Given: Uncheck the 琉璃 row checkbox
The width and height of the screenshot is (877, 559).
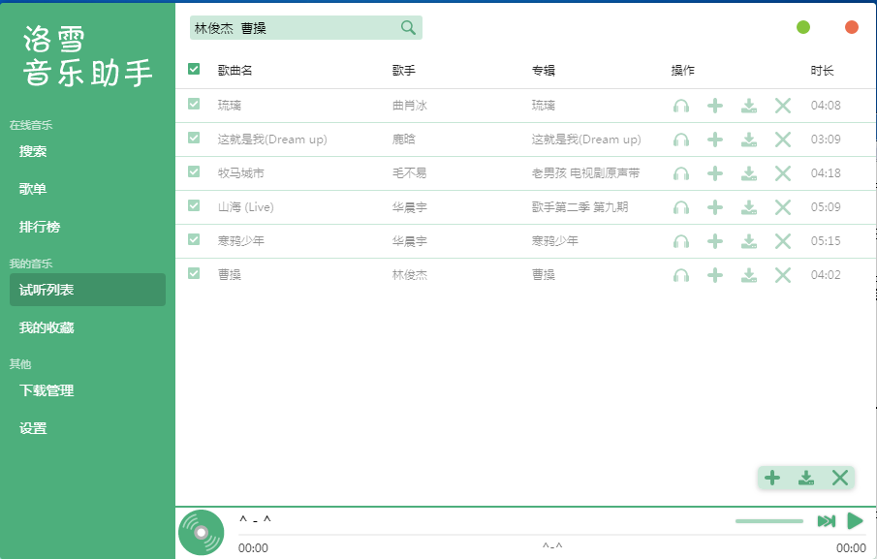Looking at the screenshot, I should [x=194, y=104].
